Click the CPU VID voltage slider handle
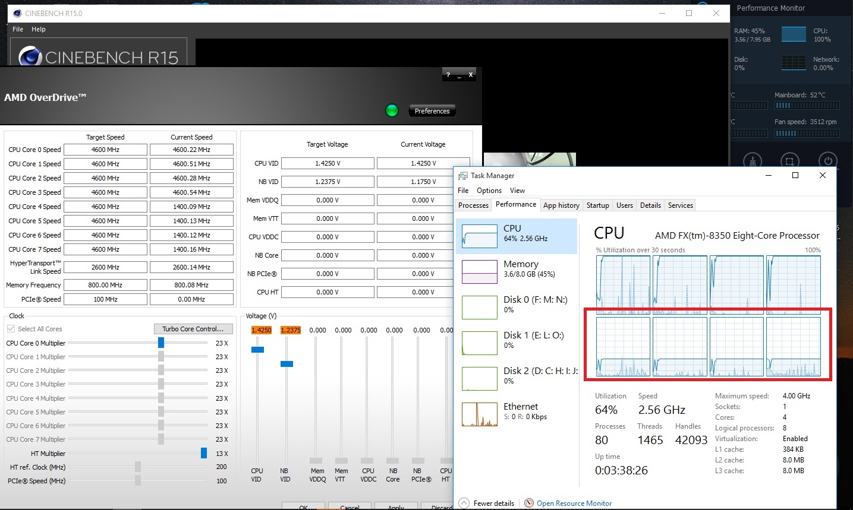This screenshot has width=853, height=510. (x=257, y=350)
